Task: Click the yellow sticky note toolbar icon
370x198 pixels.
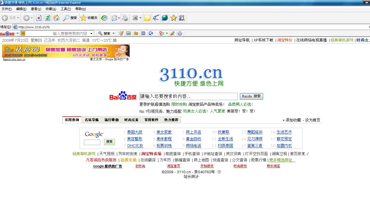Action: click(147, 18)
